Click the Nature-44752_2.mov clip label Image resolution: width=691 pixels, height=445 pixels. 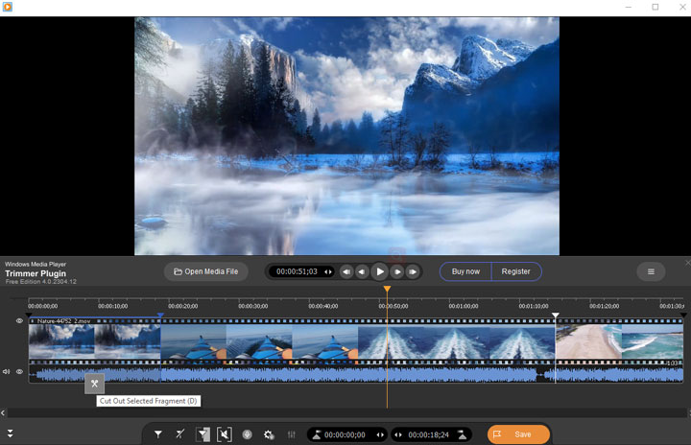coord(64,321)
